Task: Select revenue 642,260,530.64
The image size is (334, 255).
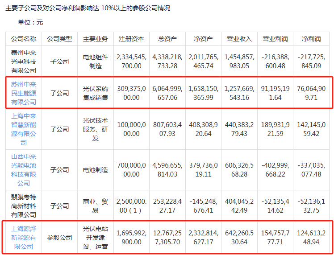Action: click(239, 238)
